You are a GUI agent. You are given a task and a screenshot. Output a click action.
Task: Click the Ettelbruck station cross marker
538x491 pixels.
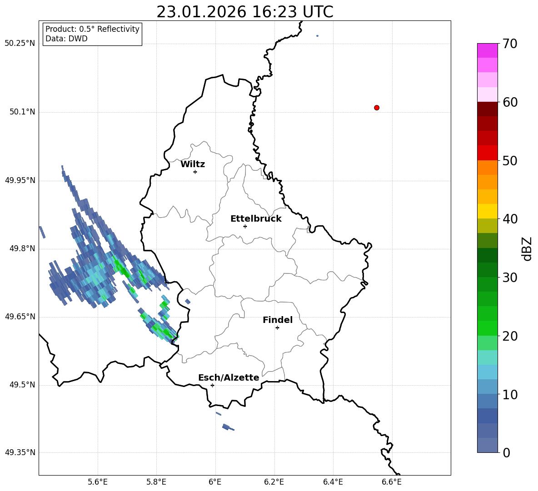(245, 226)
